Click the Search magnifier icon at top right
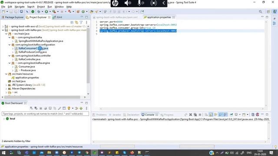Viewport: 278px width, 156px height. [260, 12]
